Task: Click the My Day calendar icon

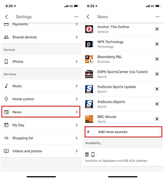Action: [6, 125]
